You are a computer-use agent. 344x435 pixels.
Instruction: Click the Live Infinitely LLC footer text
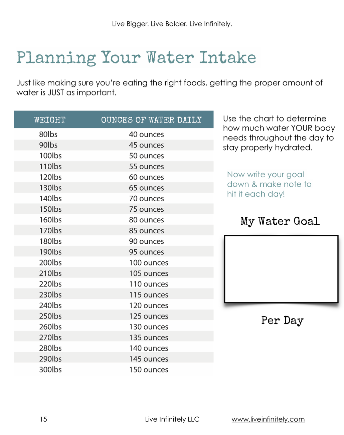[x=172, y=419]
